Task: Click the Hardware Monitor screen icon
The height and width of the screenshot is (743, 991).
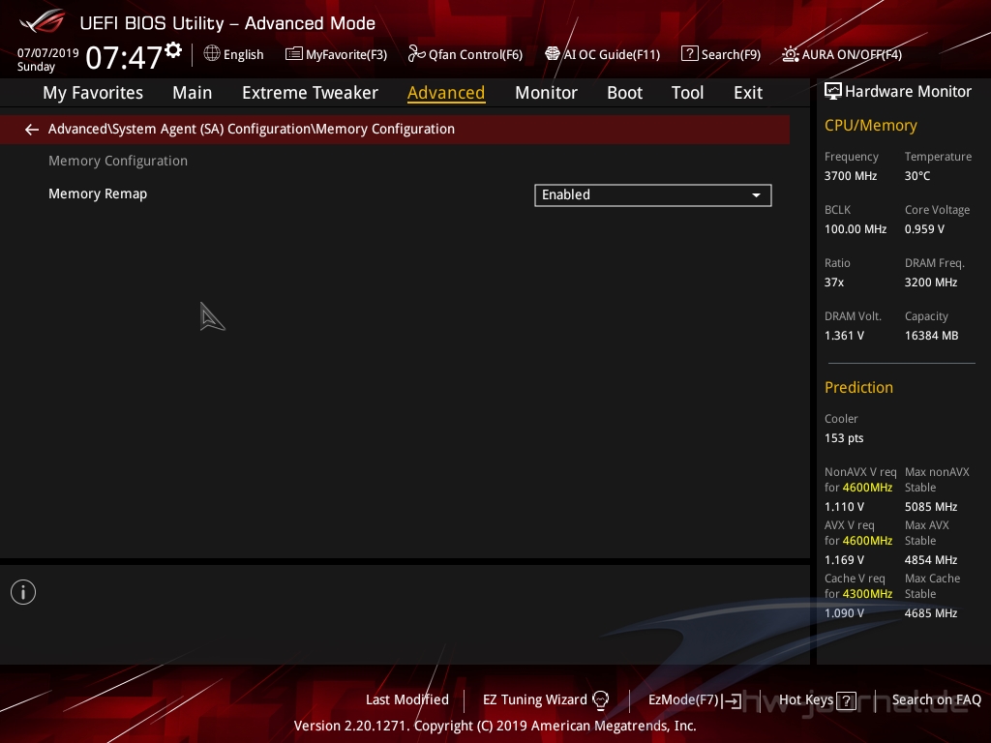Action: tap(833, 92)
